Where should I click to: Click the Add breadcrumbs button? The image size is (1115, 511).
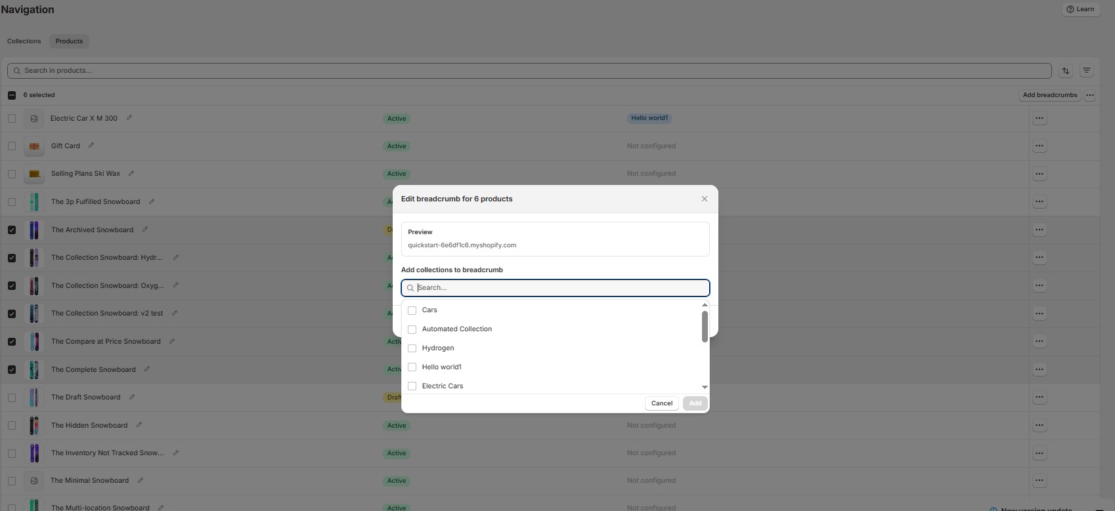(1050, 95)
